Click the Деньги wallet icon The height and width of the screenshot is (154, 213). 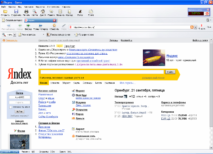74,118
